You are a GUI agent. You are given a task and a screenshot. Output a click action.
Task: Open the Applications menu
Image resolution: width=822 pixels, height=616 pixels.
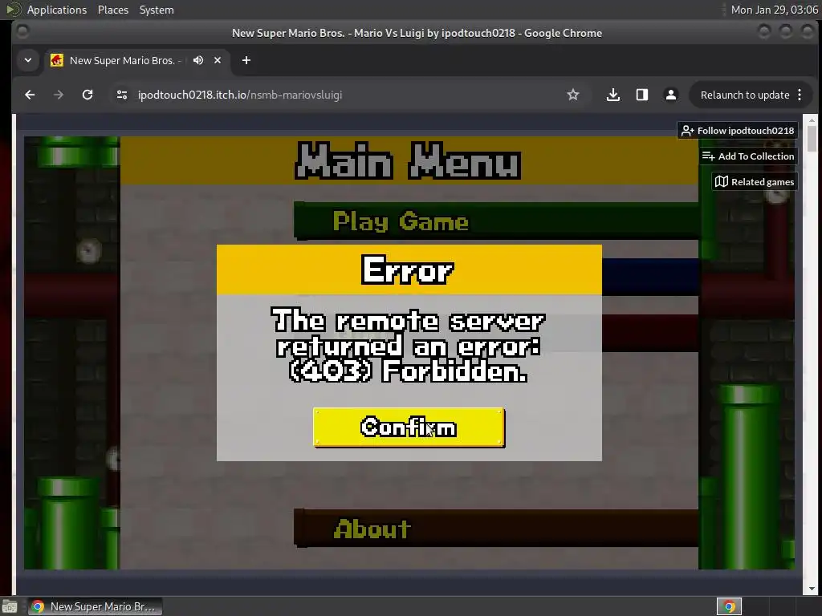[x=57, y=10]
